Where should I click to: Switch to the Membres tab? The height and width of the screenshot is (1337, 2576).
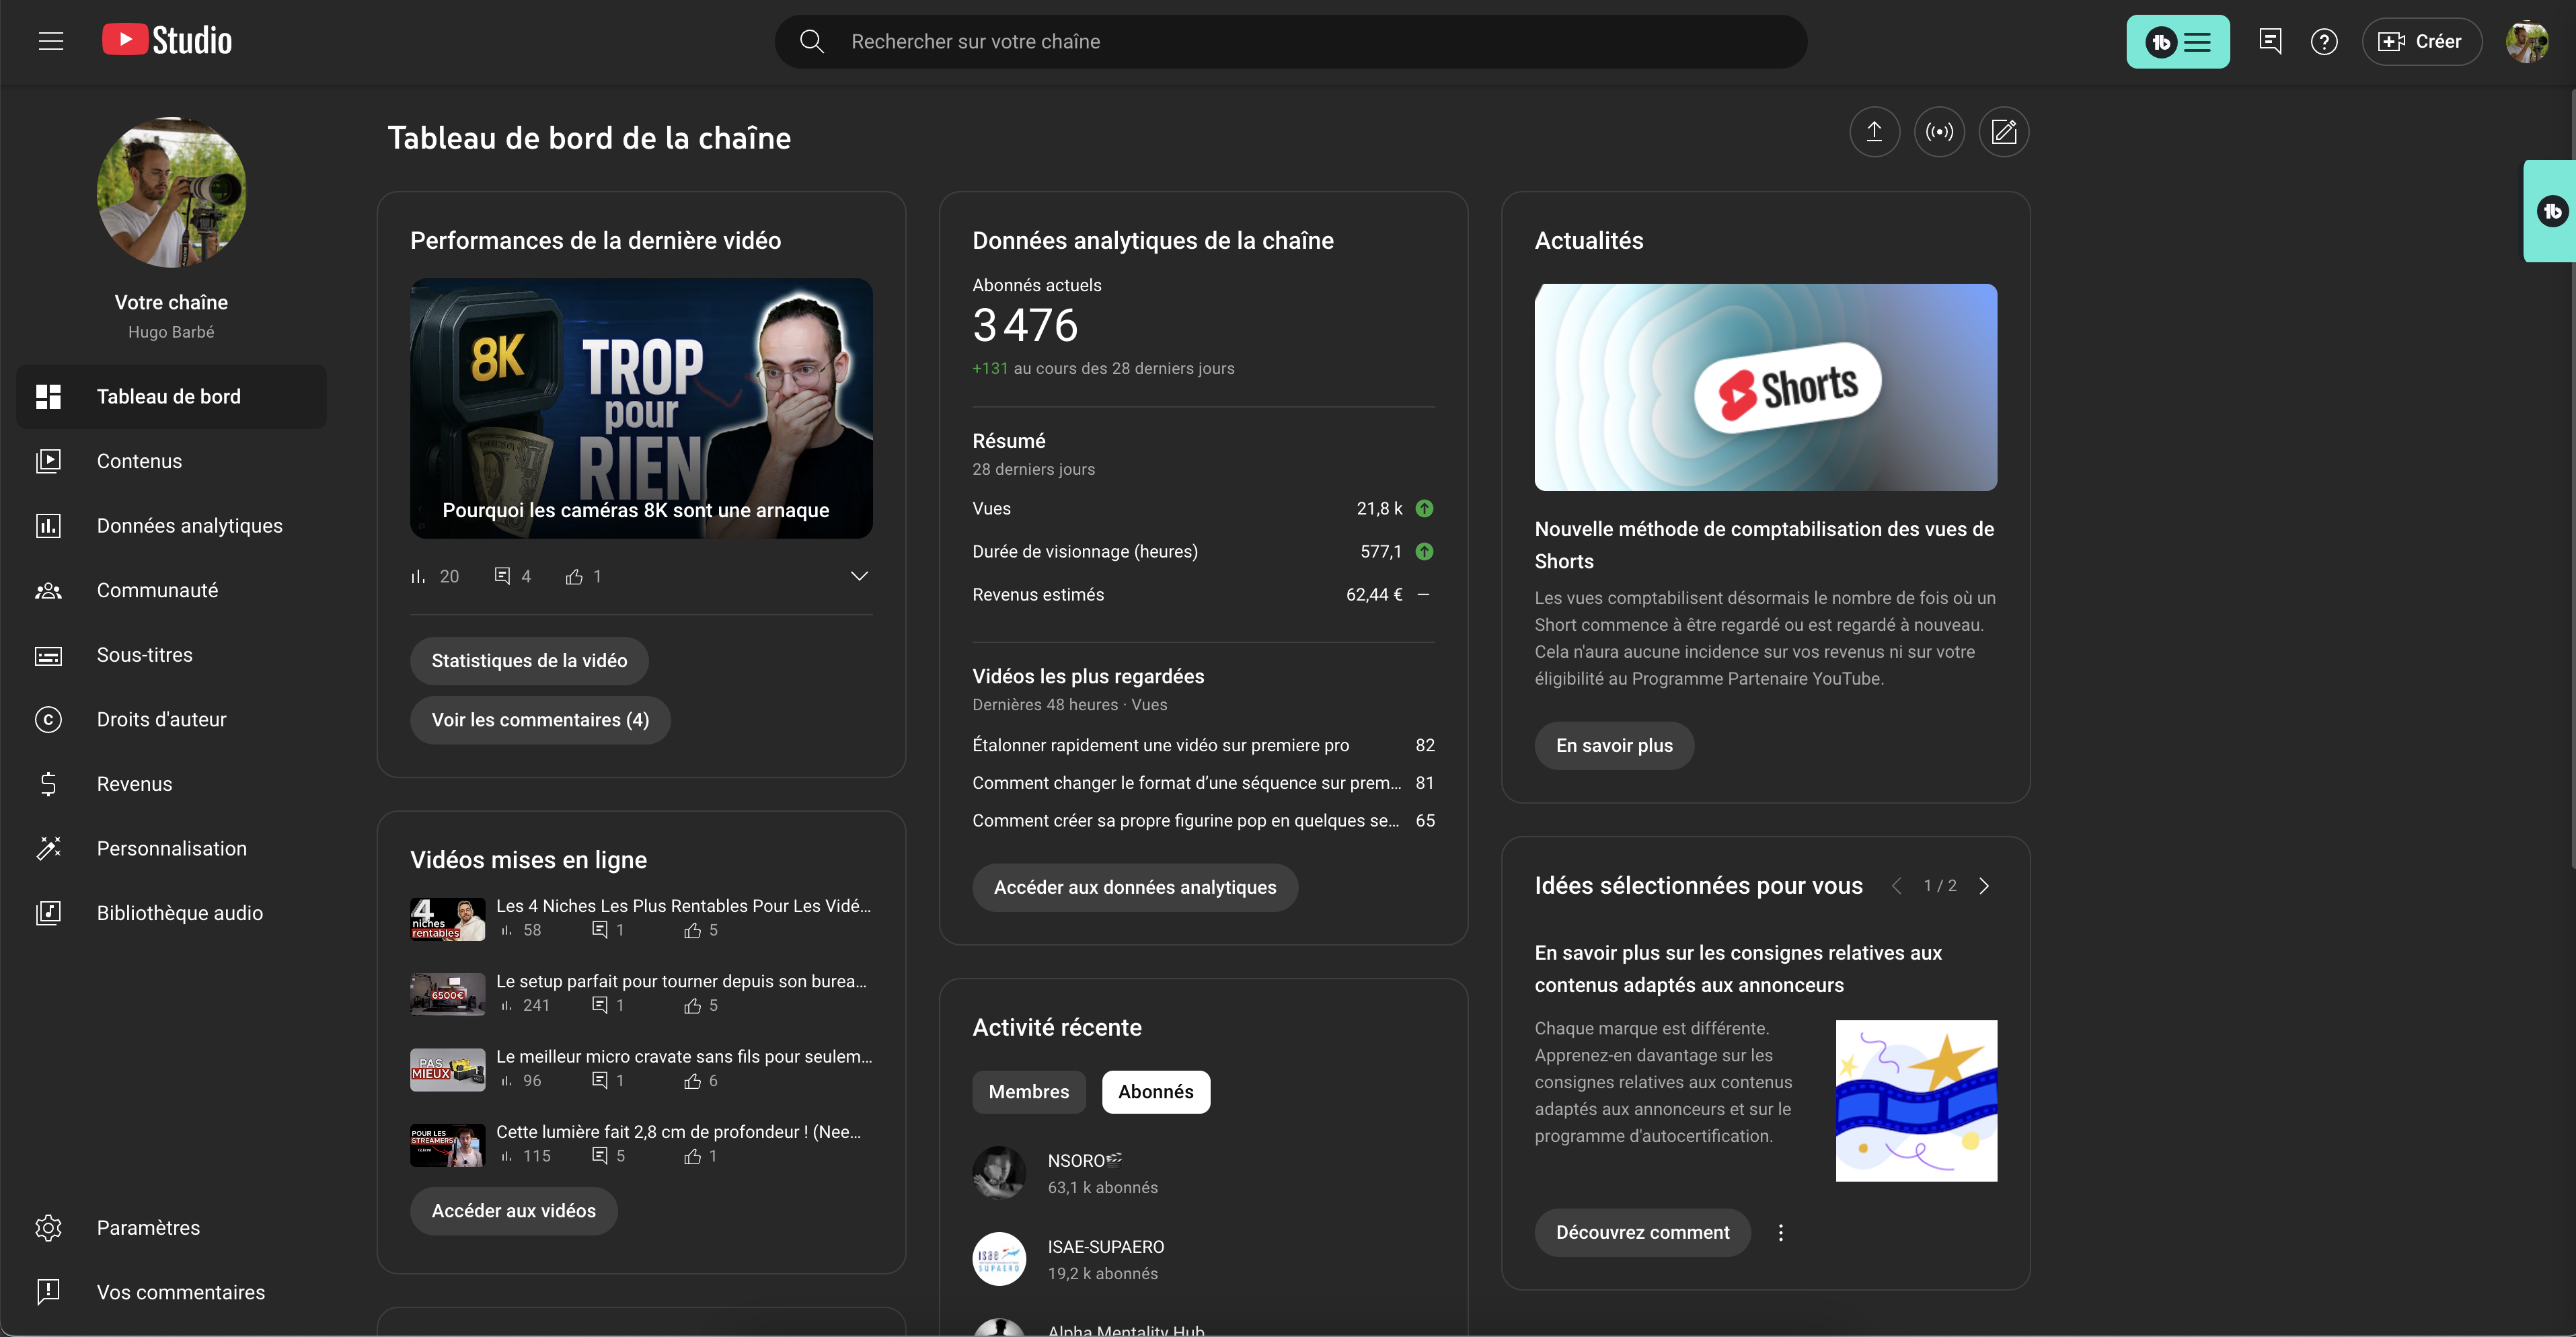(x=1029, y=1091)
